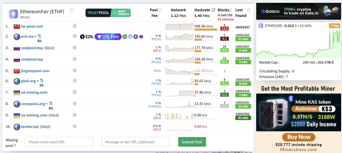Click '-13.5' luck badge for tw-pool.com
This screenshot has width=342, height=153.
click(x=225, y=29)
